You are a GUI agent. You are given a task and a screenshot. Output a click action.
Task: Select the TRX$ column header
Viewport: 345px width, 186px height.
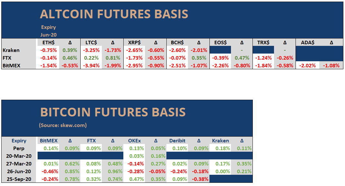263,42
